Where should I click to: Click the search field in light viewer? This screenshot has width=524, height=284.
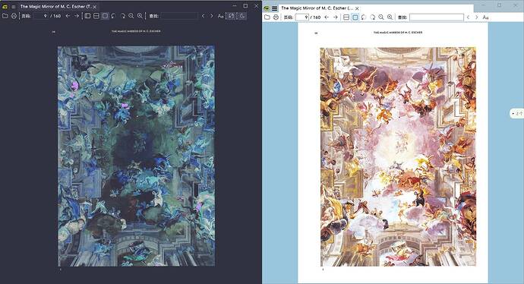click(x=437, y=17)
